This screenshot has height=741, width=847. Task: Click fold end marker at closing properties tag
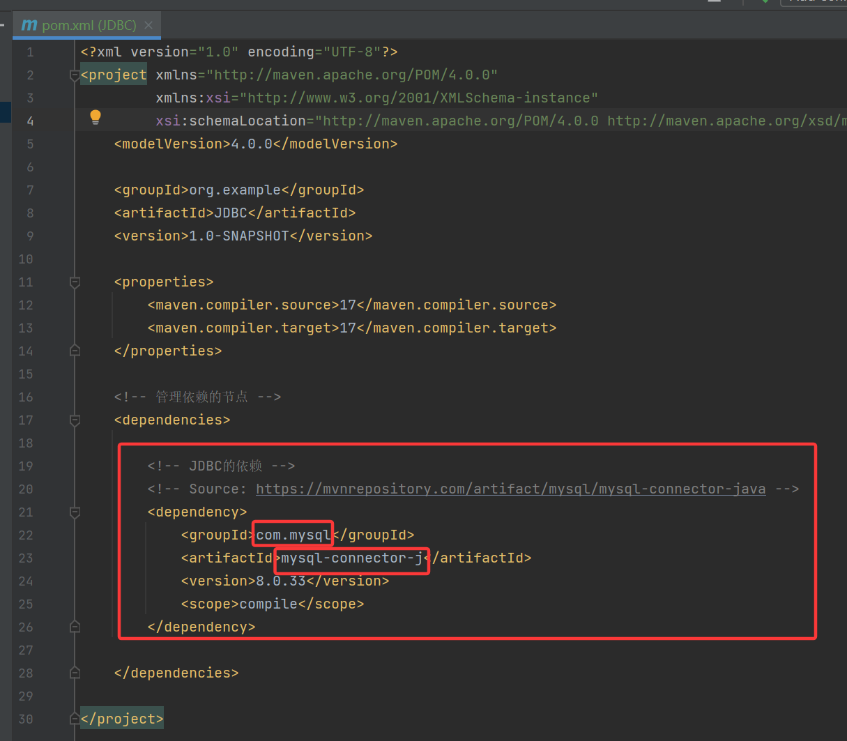pos(75,351)
